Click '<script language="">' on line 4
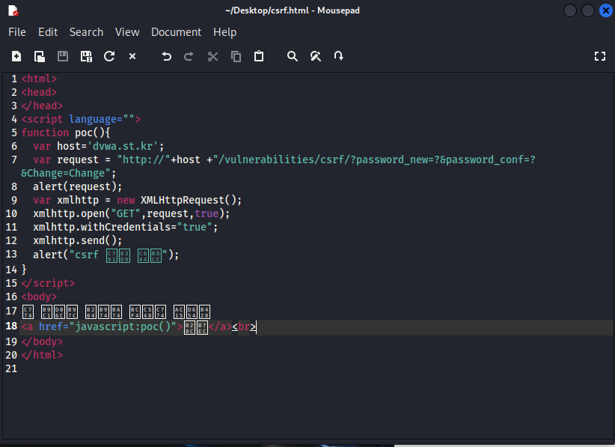The height and width of the screenshot is (447, 615). (81, 119)
